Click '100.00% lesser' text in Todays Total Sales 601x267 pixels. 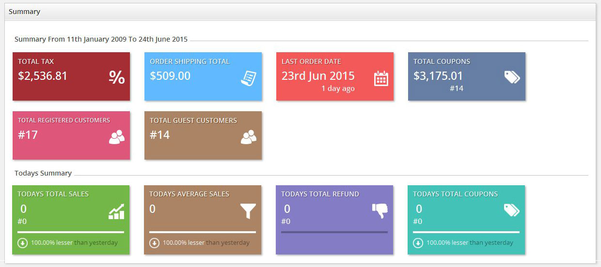pyautogui.click(x=52, y=243)
